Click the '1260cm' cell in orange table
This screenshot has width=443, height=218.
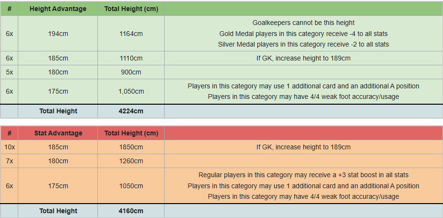131,161
